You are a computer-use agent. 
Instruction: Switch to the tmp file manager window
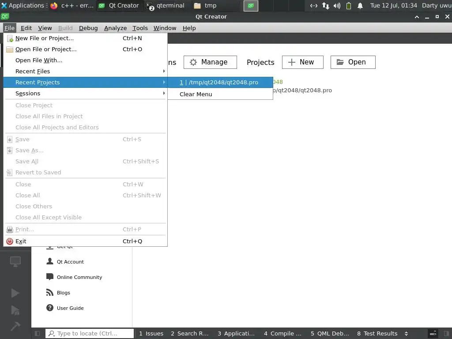pyautogui.click(x=205, y=5)
